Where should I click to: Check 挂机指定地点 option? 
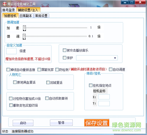[91, 85]
